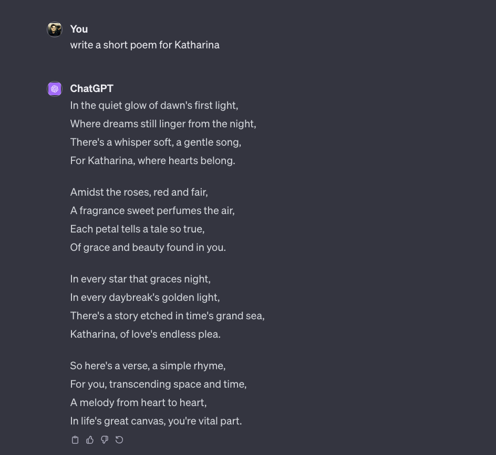Click the 'ChatGPT' sender name

click(92, 89)
